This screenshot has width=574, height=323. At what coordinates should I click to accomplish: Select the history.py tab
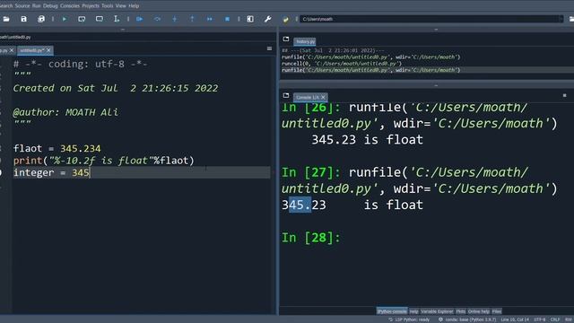pos(305,42)
